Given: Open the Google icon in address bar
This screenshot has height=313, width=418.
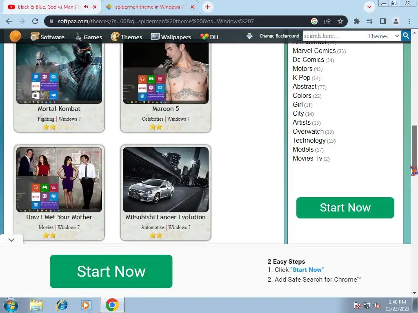Looking at the screenshot, I should [314, 21].
